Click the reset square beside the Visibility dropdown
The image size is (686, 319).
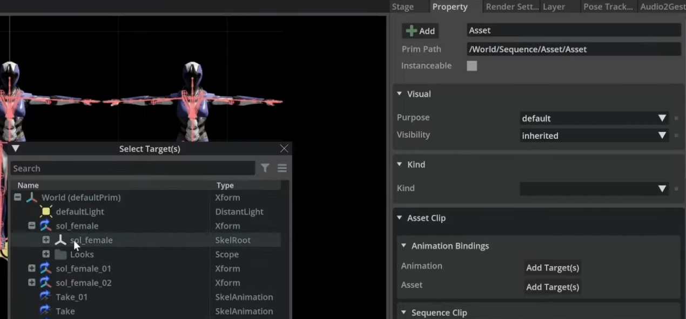676,135
